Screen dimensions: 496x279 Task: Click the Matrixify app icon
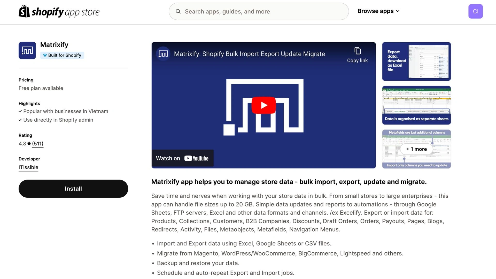[x=27, y=50]
